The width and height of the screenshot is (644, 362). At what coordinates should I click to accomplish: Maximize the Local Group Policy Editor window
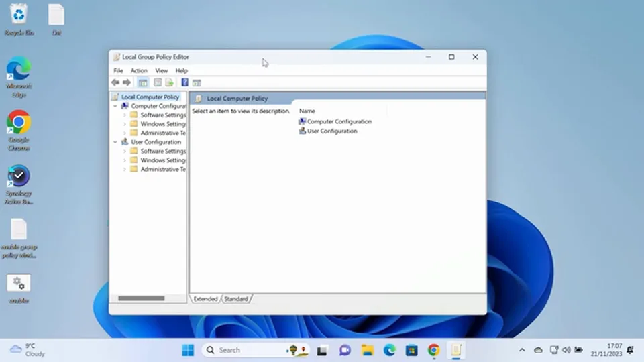pos(451,57)
